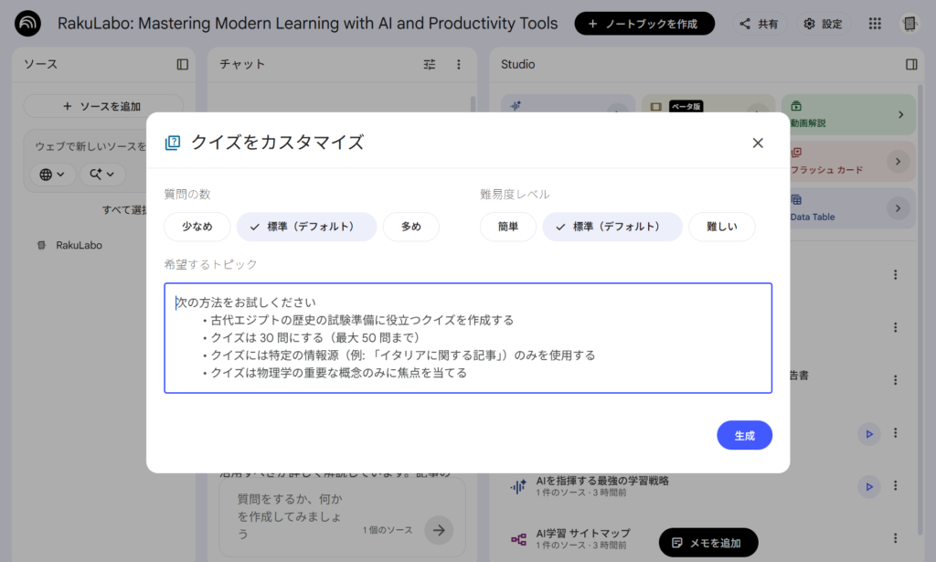The image size is (936, 562).
Task: Expand the globe web source dropdown
Action: pyautogui.click(x=52, y=175)
